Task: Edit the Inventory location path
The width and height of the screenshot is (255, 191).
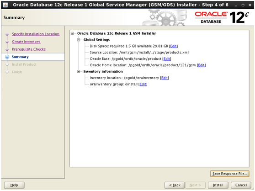Action: pyautogui.click(x=165, y=78)
